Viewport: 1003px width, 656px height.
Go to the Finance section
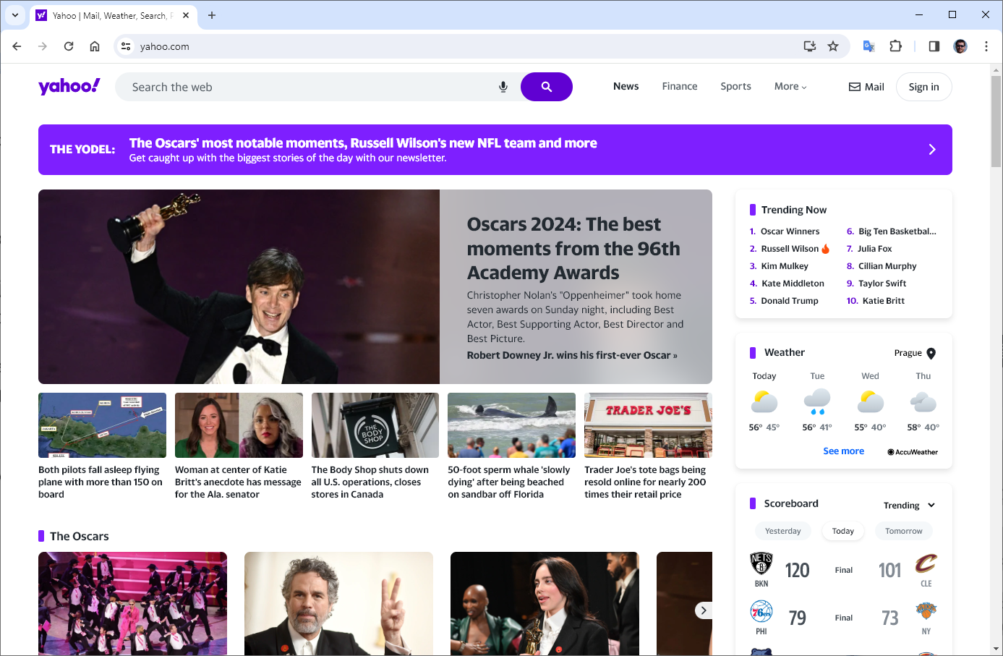coord(680,86)
